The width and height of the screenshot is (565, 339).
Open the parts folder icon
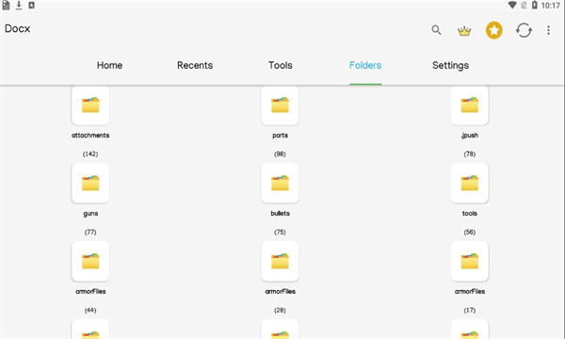tap(280, 105)
